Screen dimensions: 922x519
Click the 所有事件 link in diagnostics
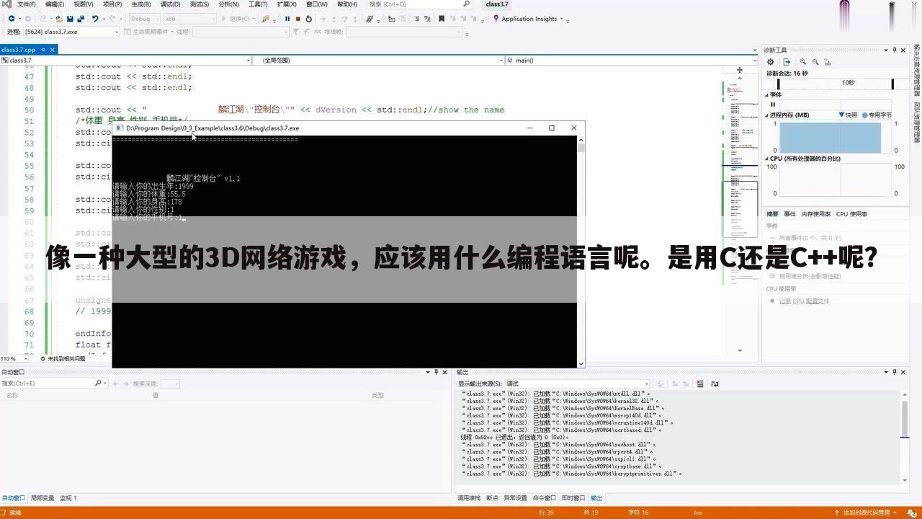810,238
